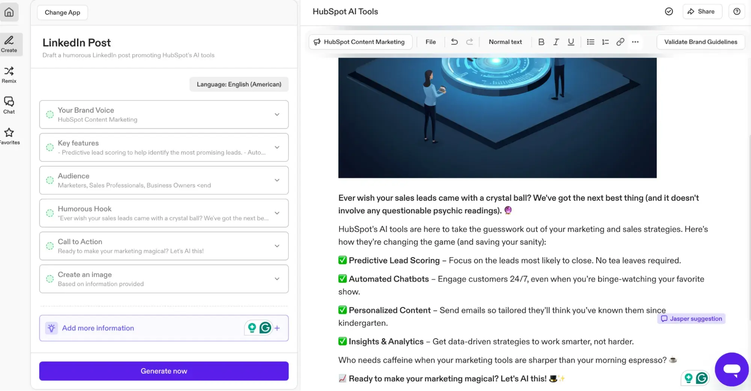Click the Generate now button
This screenshot has width=751, height=391.
click(x=164, y=371)
